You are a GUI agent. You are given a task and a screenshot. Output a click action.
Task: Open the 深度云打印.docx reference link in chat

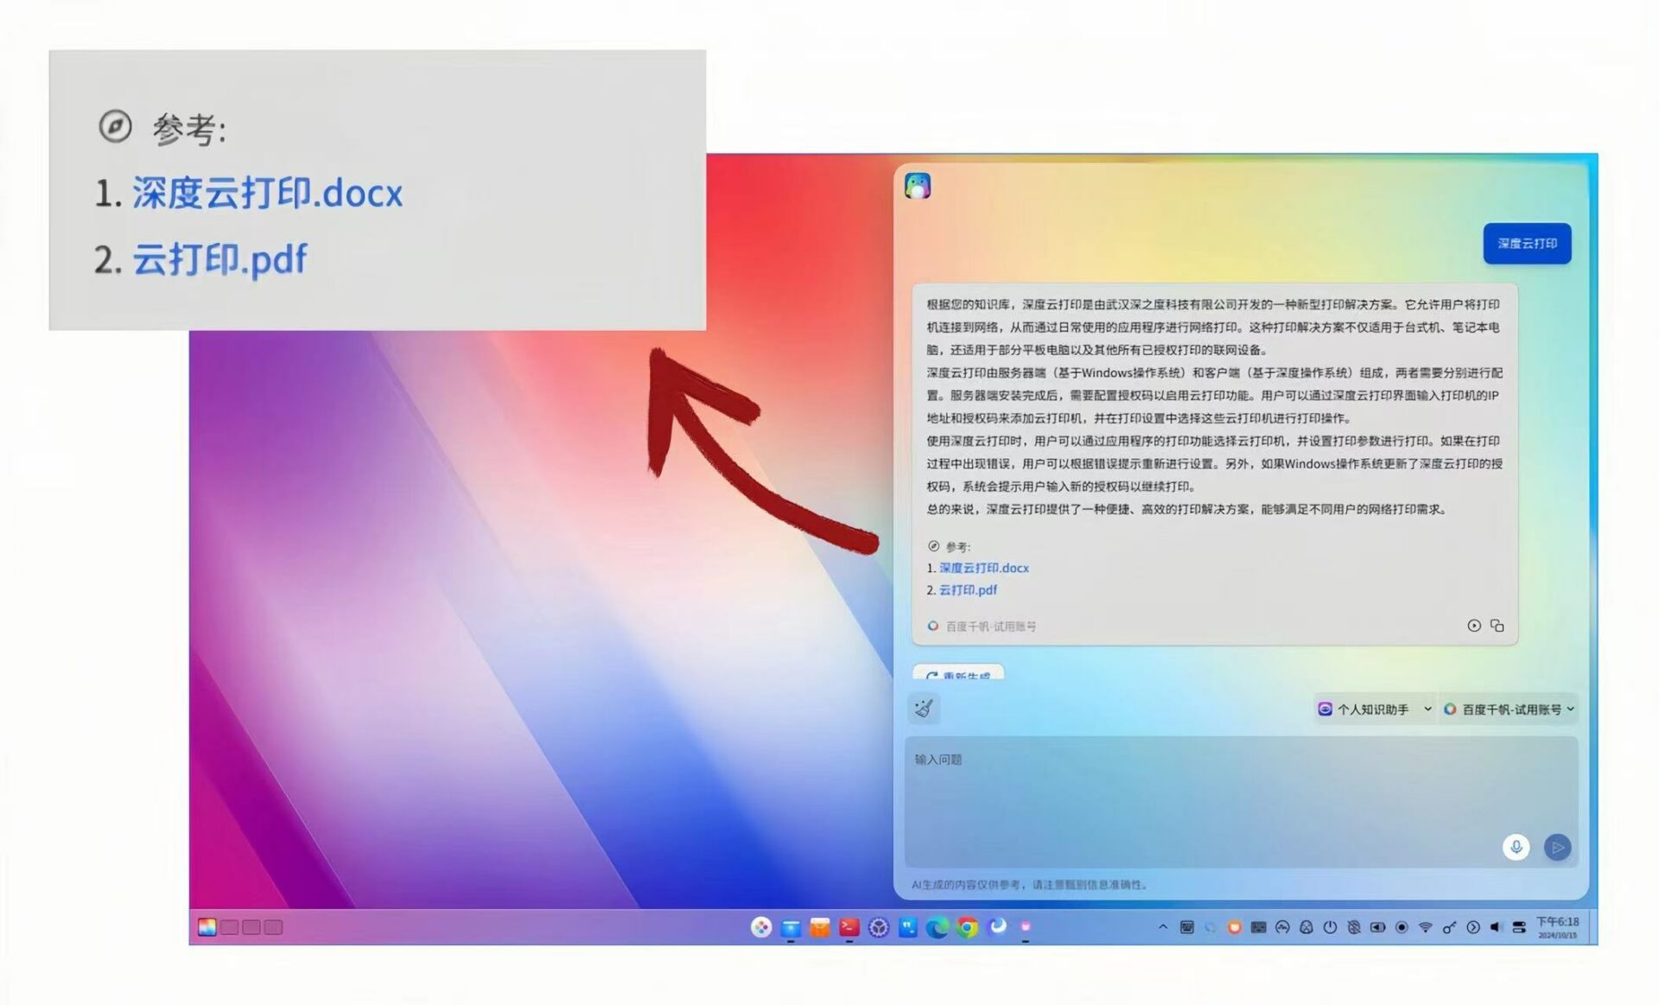pos(983,568)
